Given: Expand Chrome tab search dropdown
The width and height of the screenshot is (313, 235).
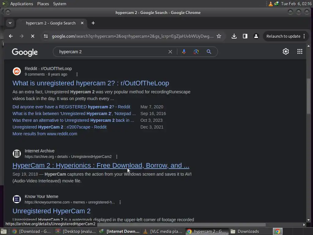Looking at the screenshot, I should 10,23.
